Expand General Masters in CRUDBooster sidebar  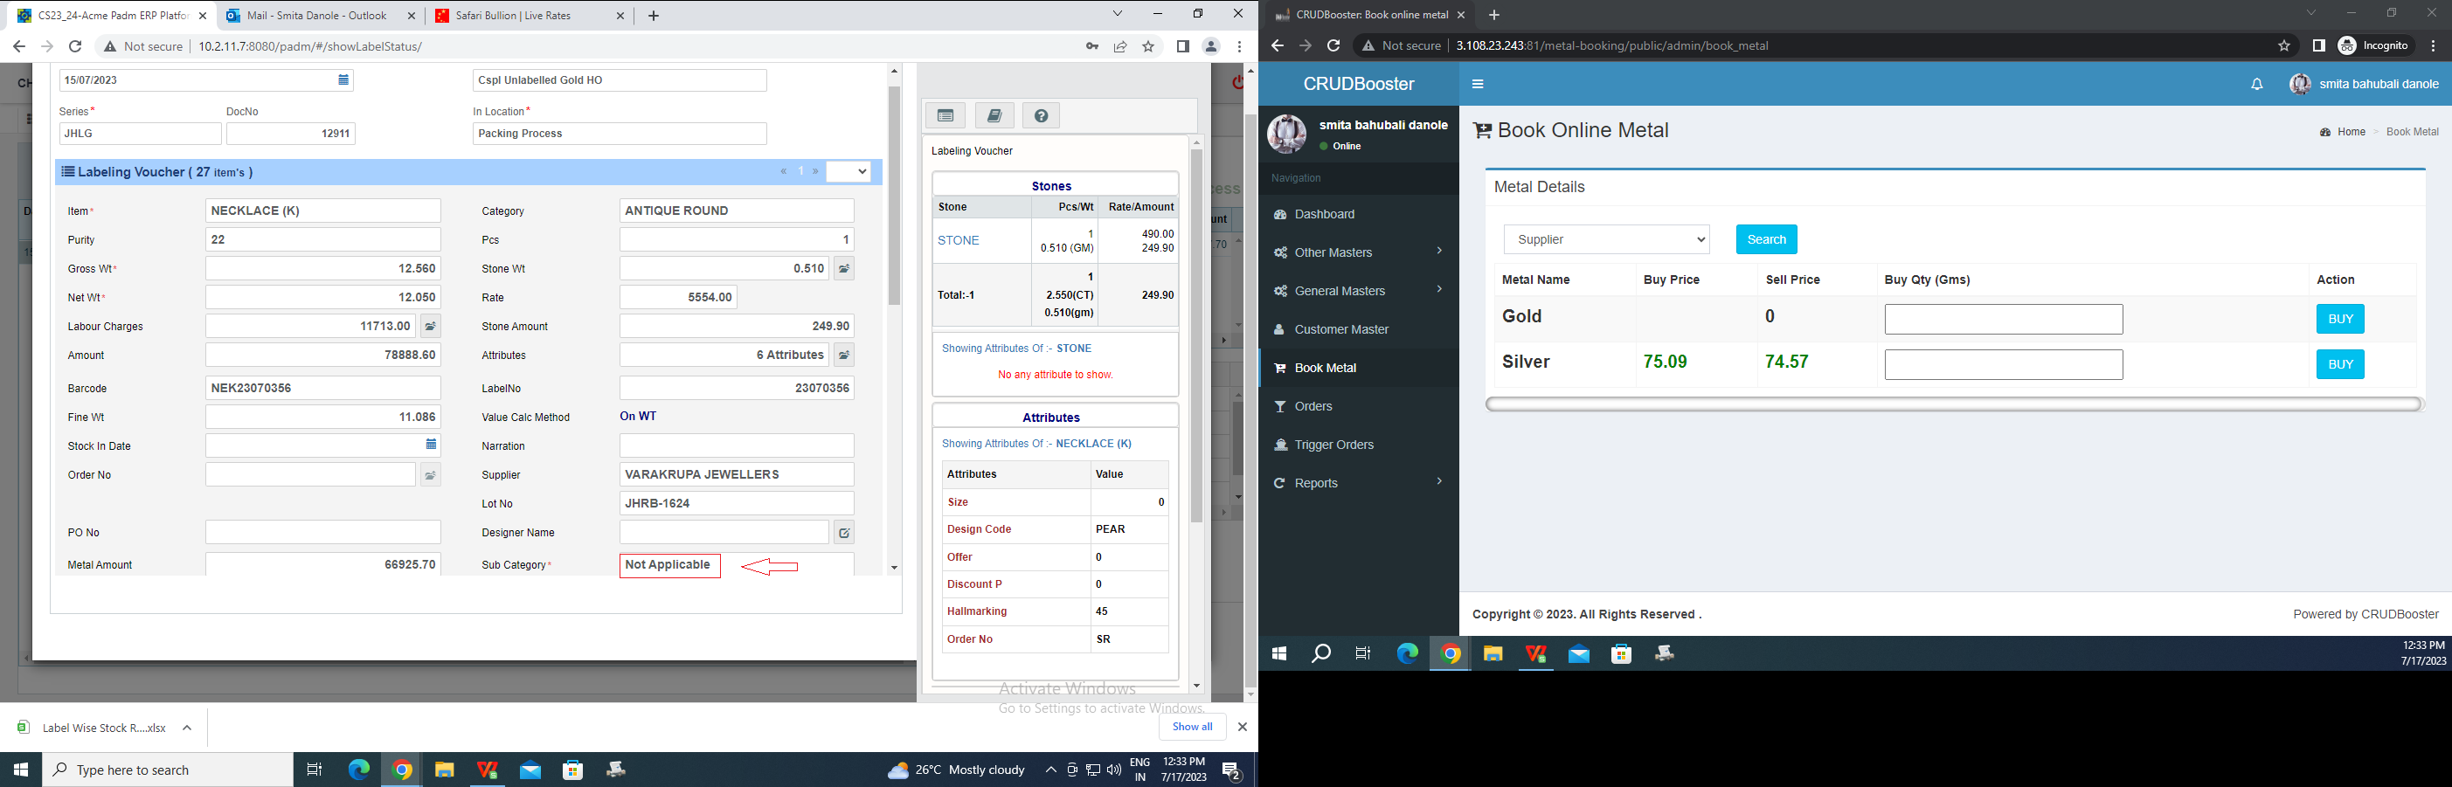tap(1360, 291)
